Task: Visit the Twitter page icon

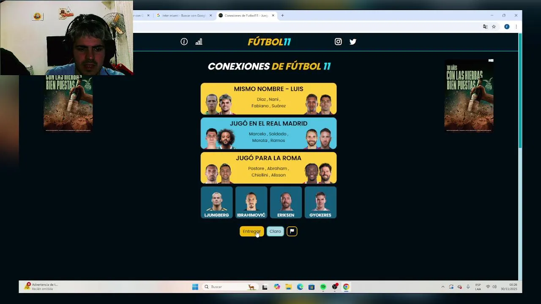Action: pyautogui.click(x=353, y=41)
